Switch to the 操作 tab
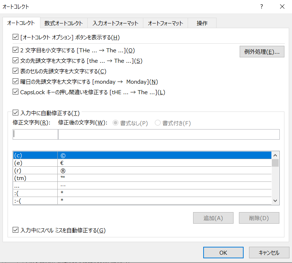The height and width of the screenshot is (263, 292). click(202, 23)
